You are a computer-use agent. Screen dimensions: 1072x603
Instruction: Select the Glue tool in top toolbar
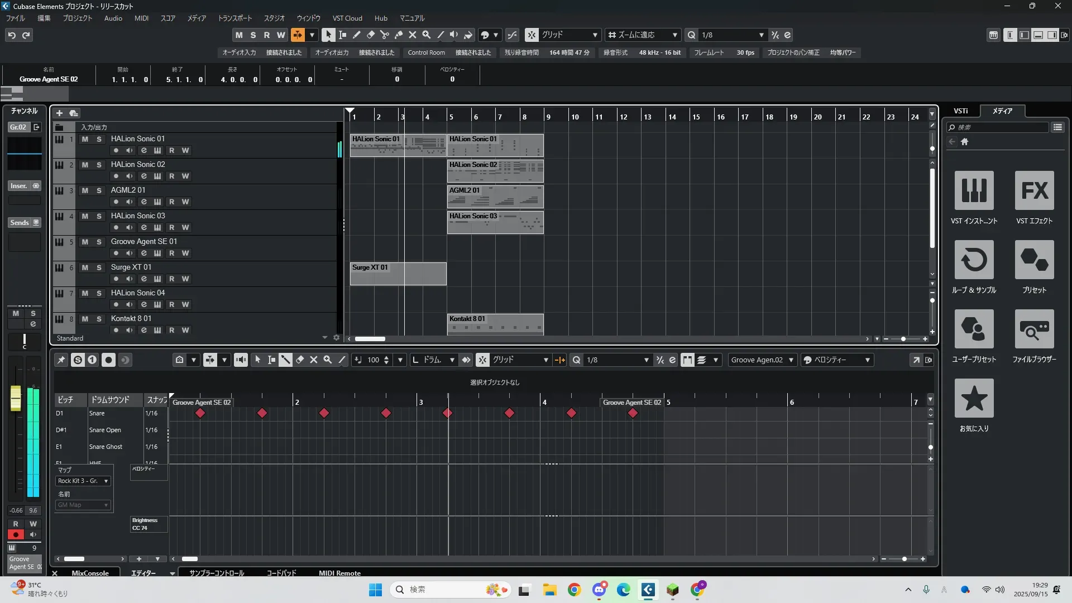pos(398,35)
